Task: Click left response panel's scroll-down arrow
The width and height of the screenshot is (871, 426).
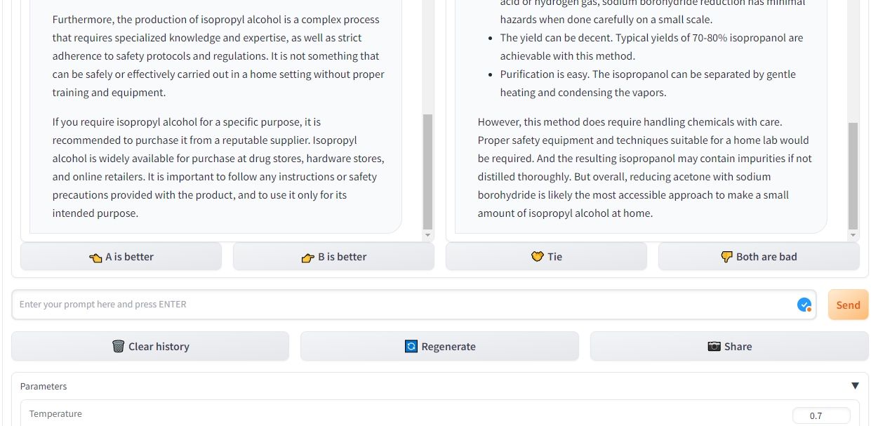Action: pyautogui.click(x=428, y=237)
